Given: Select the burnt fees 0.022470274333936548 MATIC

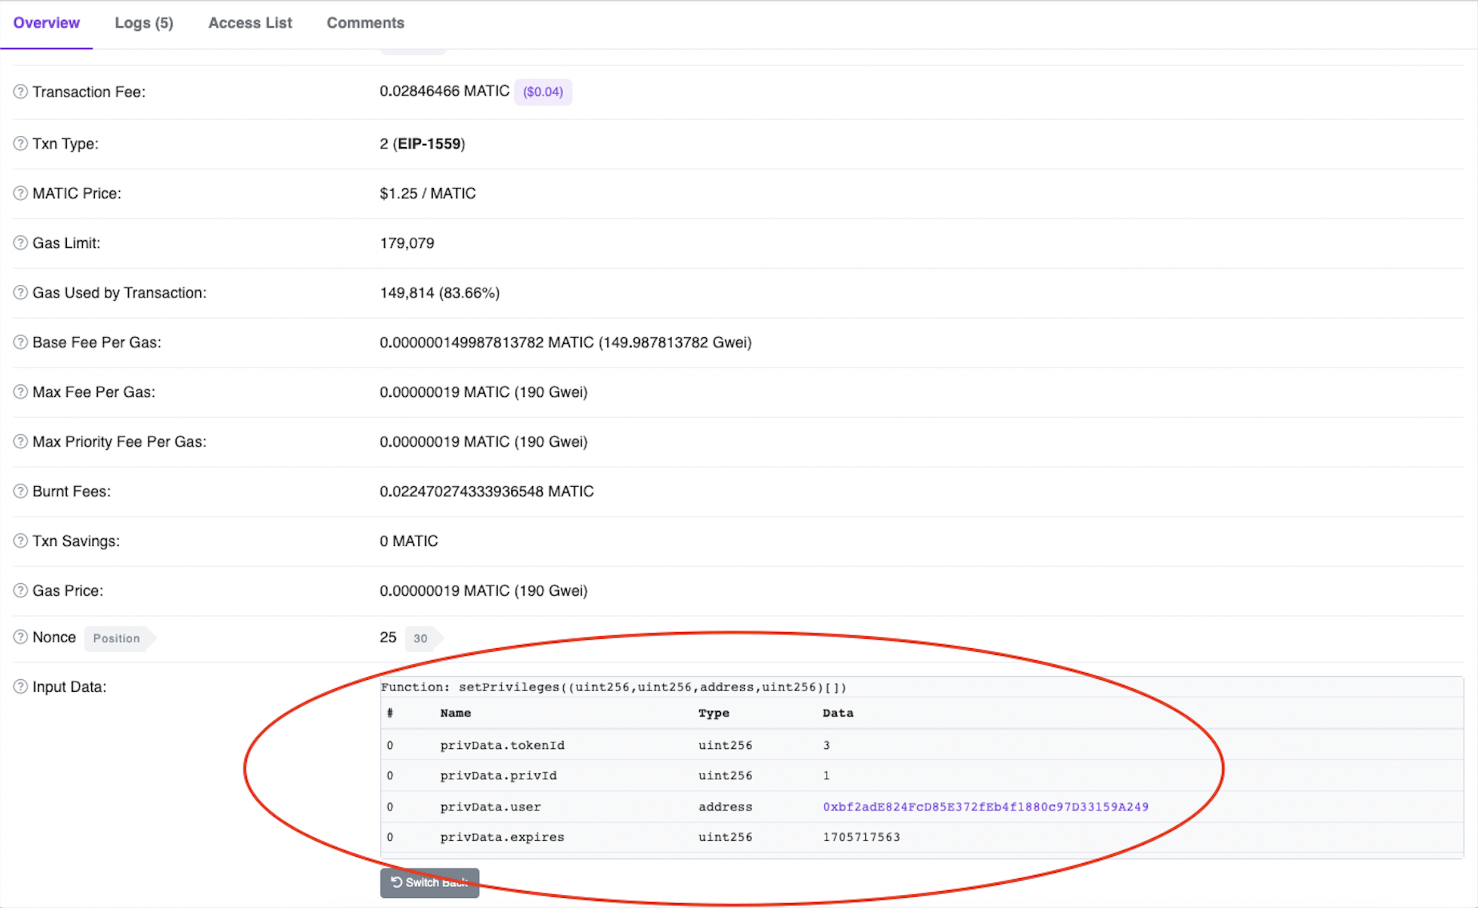Looking at the screenshot, I should (486, 491).
